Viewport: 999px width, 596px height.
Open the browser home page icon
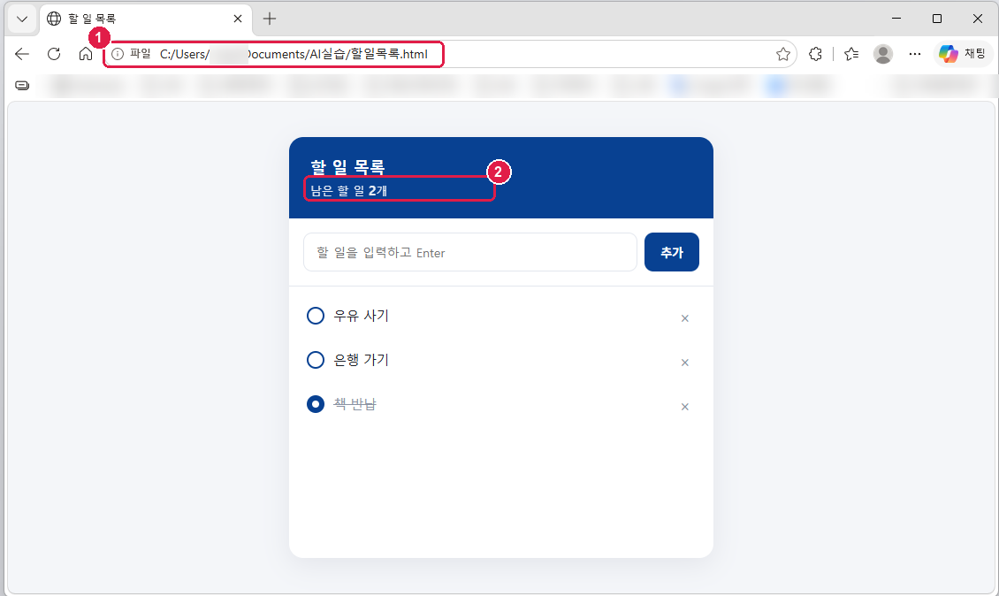[86, 54]
